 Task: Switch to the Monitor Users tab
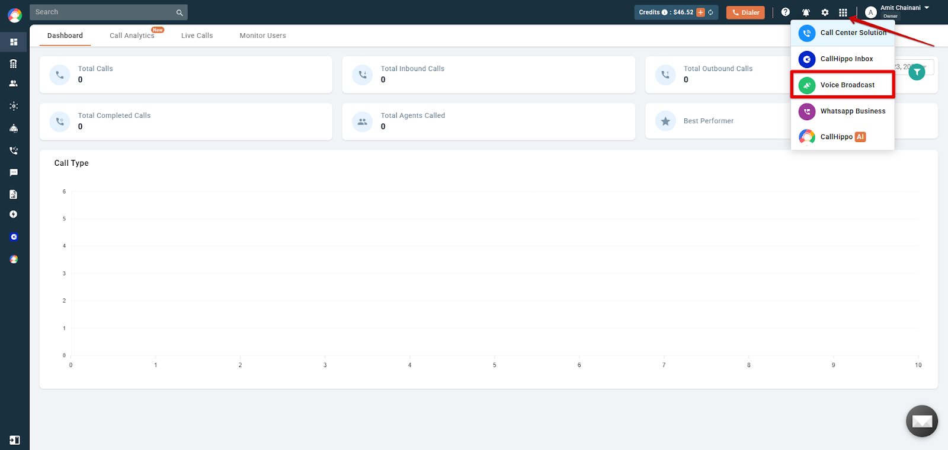[263, 36]
